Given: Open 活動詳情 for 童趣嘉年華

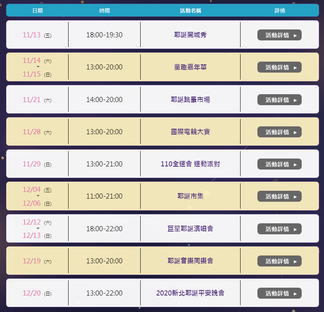Looking at the screenshot, I should pyautogui.click(x=279, y=67).
